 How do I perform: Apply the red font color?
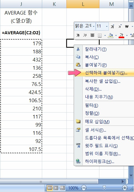point(121,35)
